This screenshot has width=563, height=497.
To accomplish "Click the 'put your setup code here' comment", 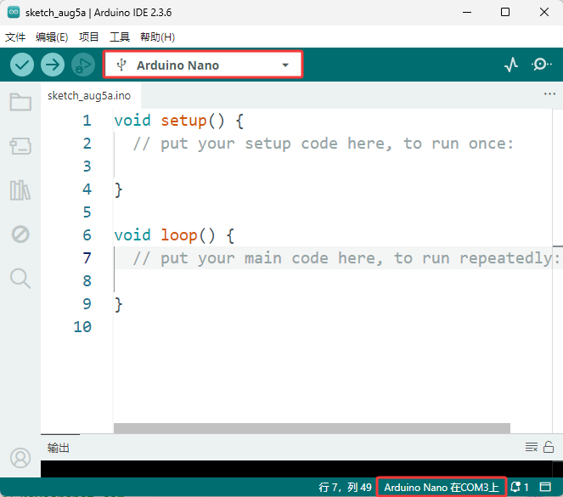I will click(324, 144).
